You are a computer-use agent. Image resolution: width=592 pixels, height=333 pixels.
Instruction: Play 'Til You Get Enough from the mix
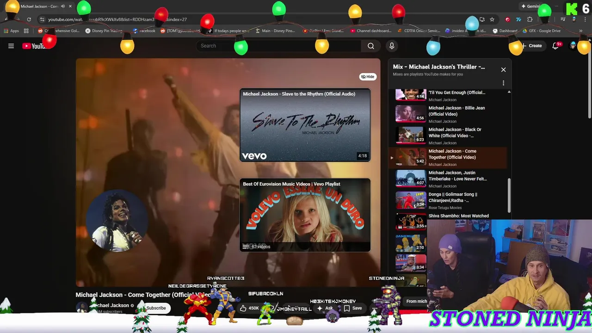pos(456,92)
